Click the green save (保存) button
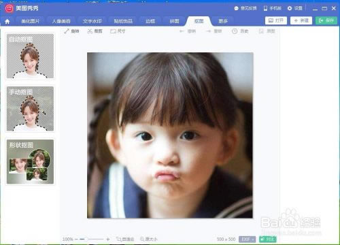 (x=326, y=20)
